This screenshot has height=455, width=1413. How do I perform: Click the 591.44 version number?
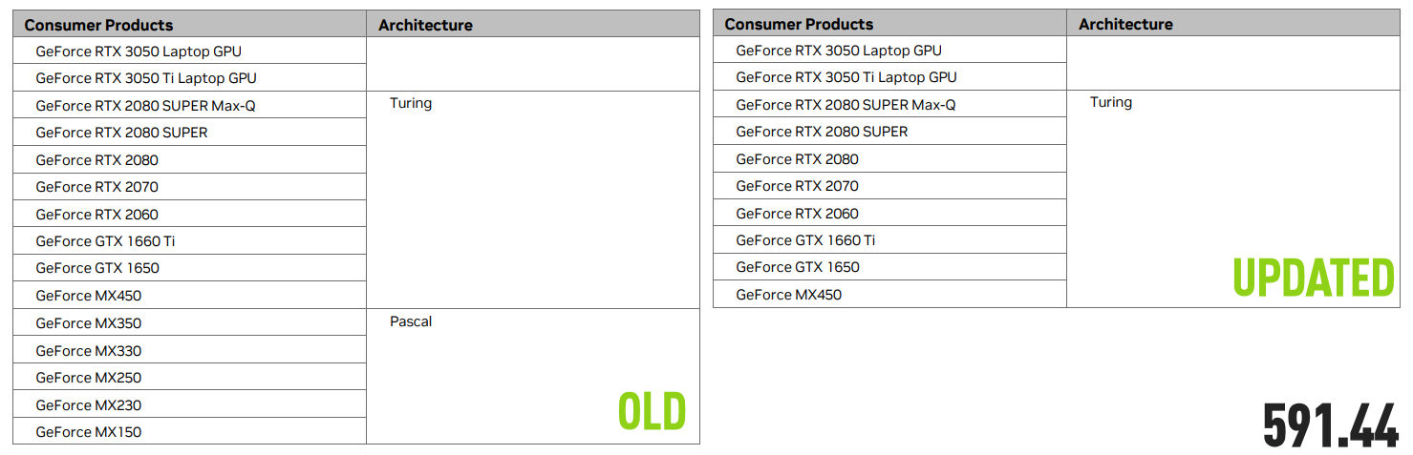[x=1330, y=424]
